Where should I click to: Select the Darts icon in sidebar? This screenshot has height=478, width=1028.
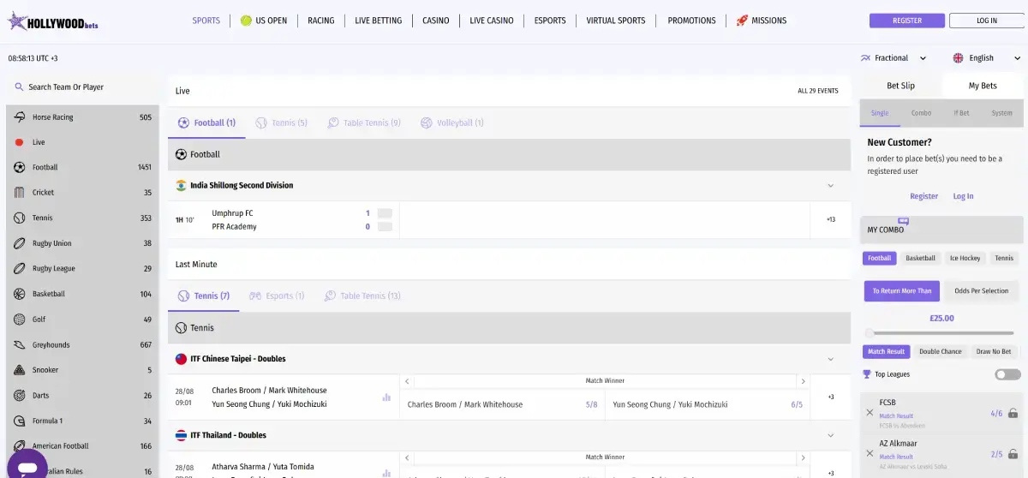[x=19, y=396]
